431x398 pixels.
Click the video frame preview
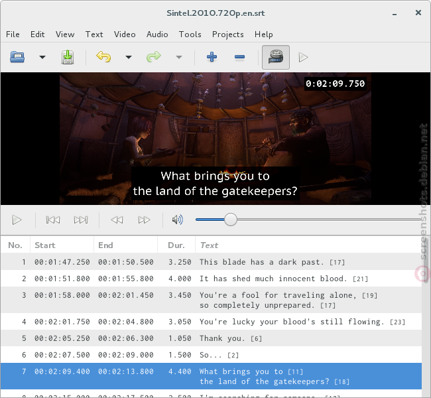tap(215, 139)
